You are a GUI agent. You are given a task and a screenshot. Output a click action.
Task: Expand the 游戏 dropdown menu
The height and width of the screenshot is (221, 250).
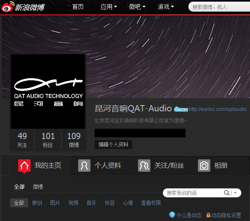(166, 7)
